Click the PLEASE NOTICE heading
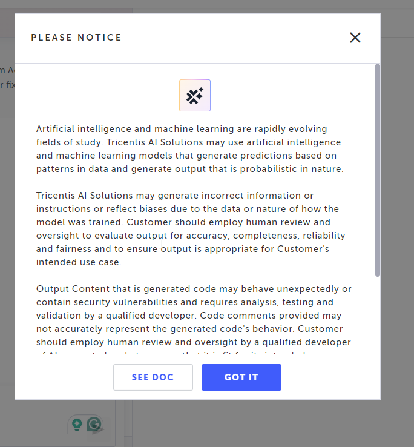 (76, 38)
